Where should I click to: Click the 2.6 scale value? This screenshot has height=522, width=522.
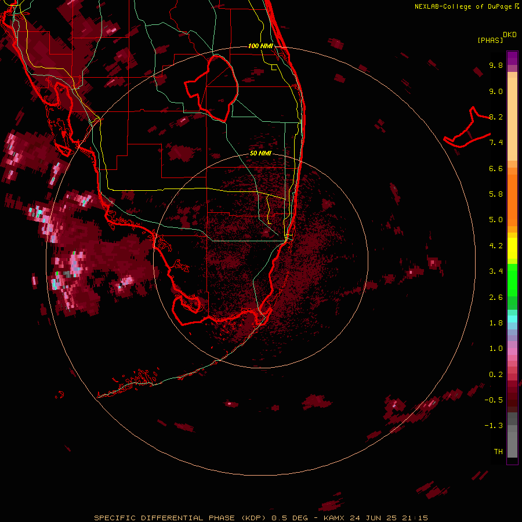(x=496, y=298)
